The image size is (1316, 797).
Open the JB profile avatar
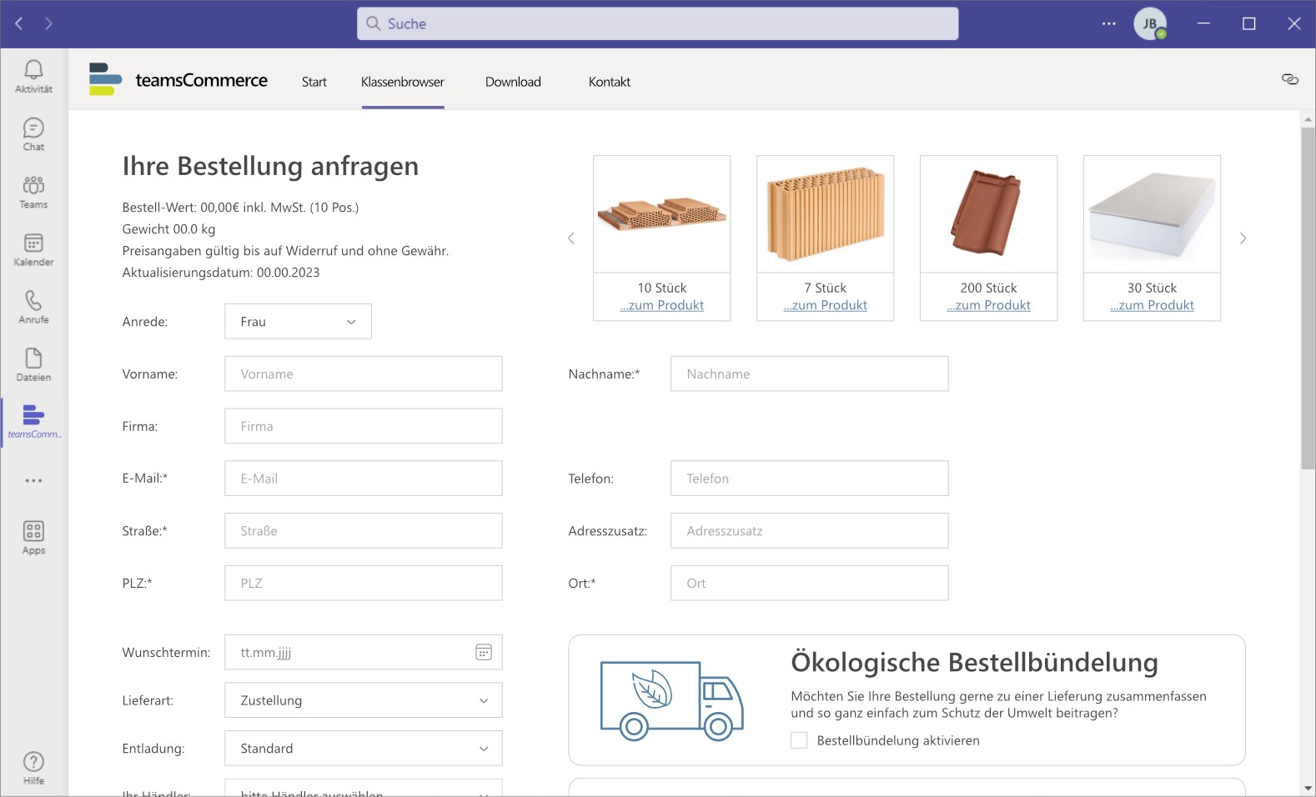coord(1150,23)
